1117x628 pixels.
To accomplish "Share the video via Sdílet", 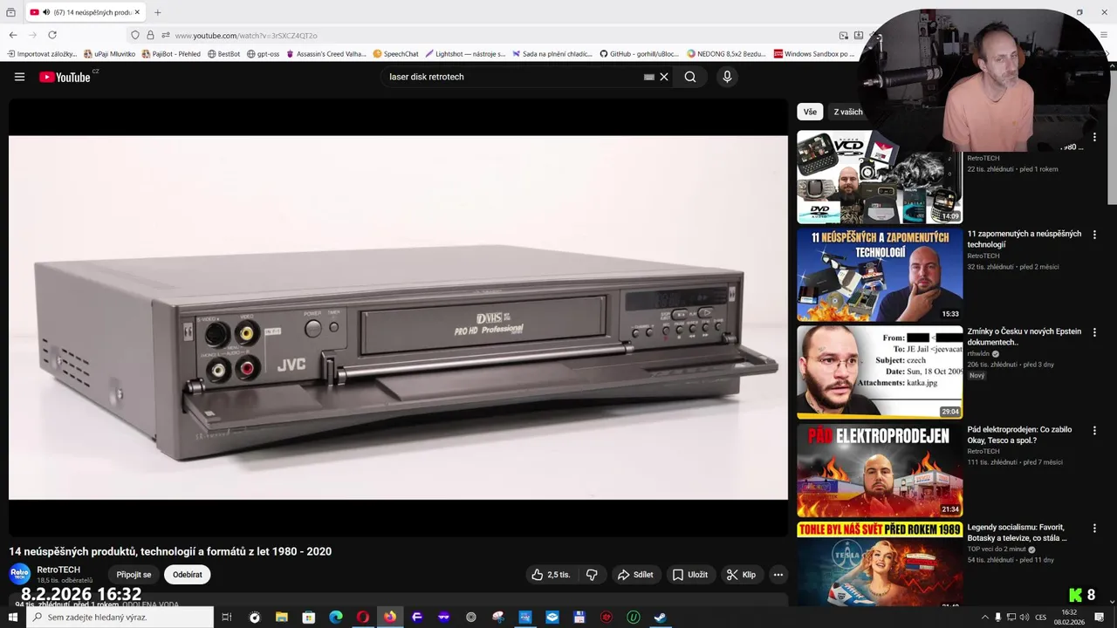I will 635,575.
